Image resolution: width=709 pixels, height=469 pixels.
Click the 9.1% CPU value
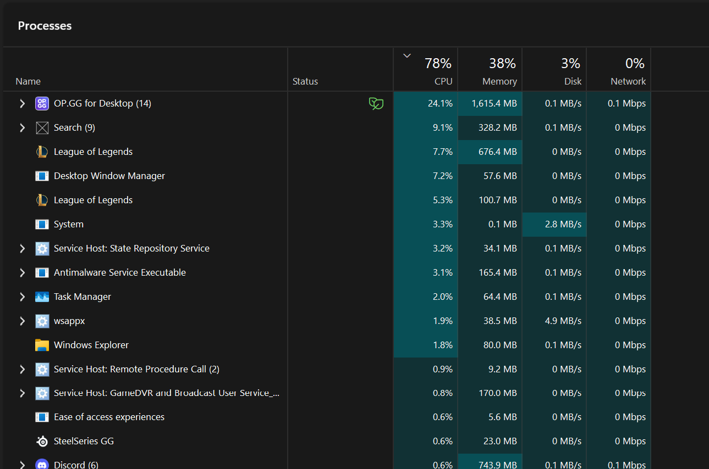(x=443, y=127)
